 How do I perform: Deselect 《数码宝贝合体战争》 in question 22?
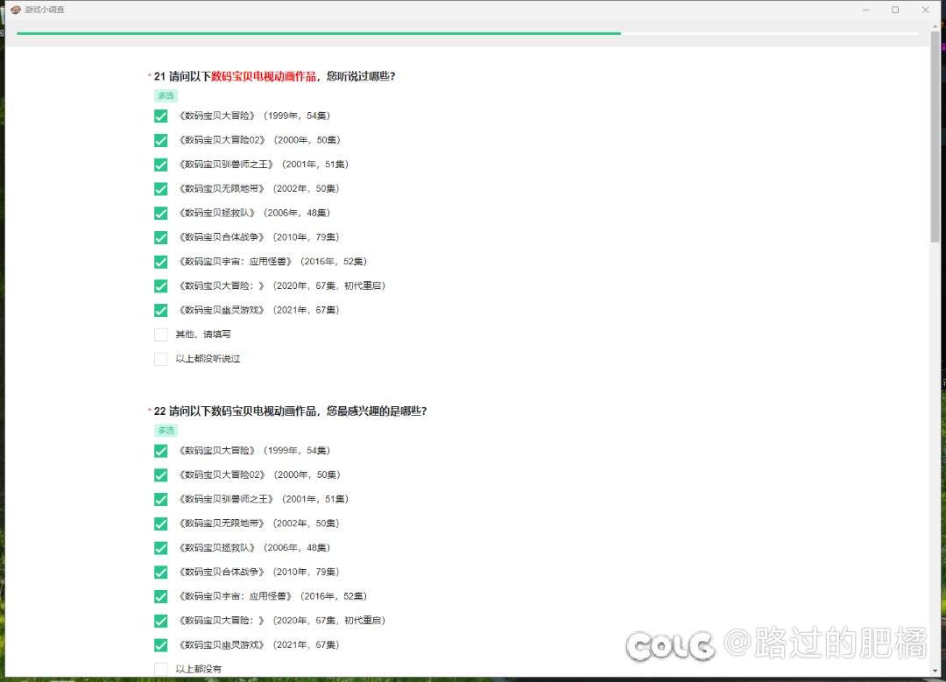(160, 573)
